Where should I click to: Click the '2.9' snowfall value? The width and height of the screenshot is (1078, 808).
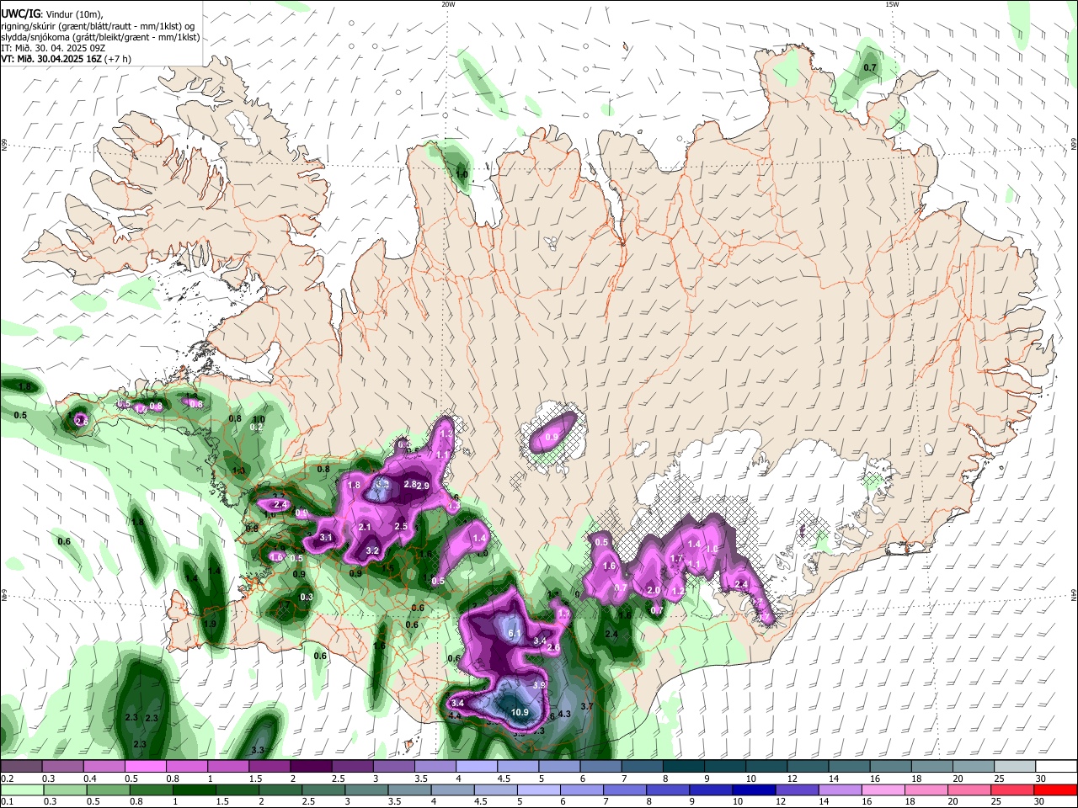click(x=423, y=486)
